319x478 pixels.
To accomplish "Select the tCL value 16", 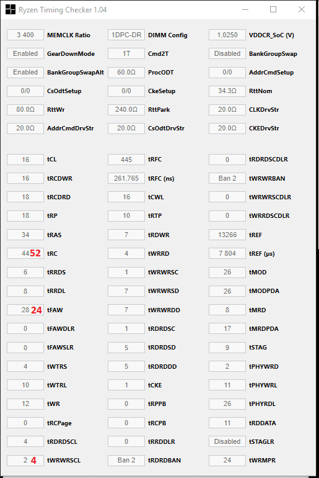I will point(25,160).
